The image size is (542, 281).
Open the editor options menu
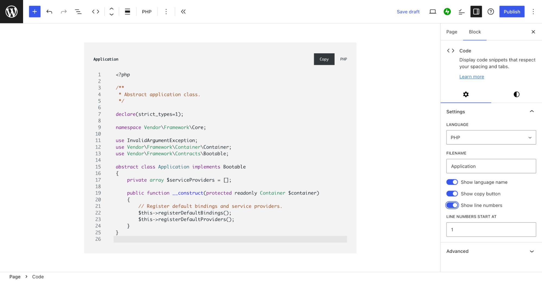(x=533, y=12)
